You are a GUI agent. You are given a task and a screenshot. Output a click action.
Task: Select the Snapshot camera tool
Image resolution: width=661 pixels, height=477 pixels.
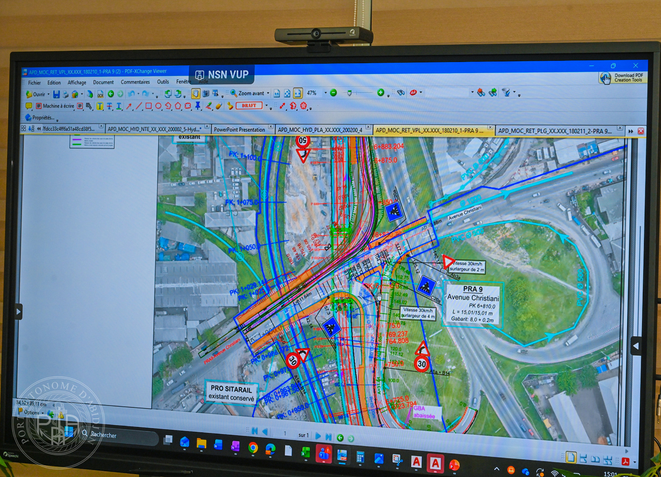point(205,93)
